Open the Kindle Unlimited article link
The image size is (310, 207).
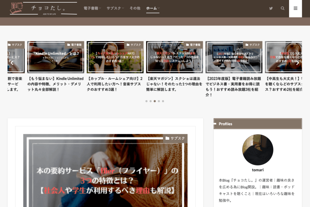pyautogui.click(x=55, y=82)
